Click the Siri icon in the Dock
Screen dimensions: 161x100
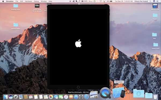tap(11, 97)
